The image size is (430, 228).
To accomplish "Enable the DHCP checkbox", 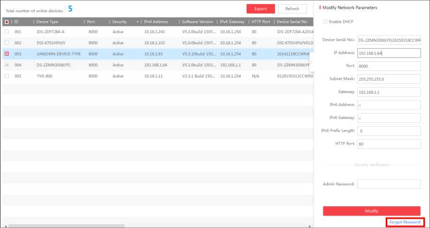I will click(324, 22).
